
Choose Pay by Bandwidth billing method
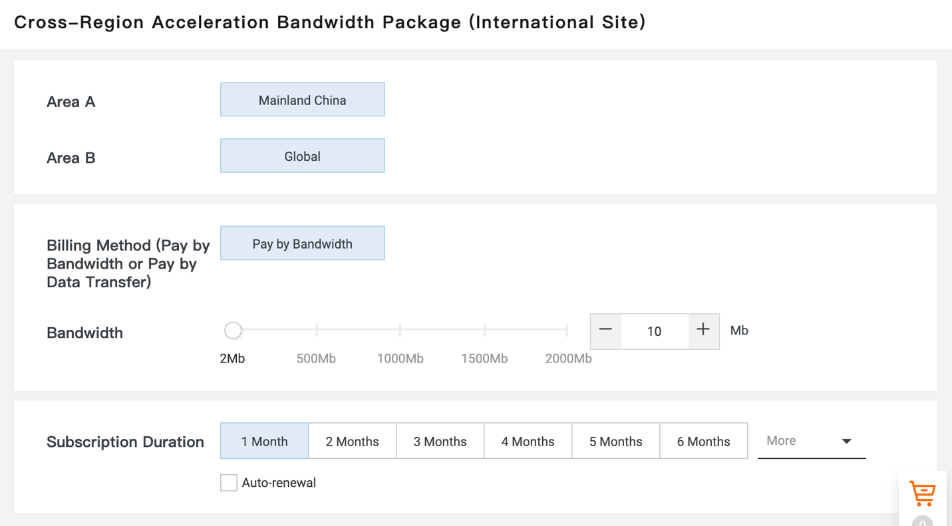pos(302,244)
